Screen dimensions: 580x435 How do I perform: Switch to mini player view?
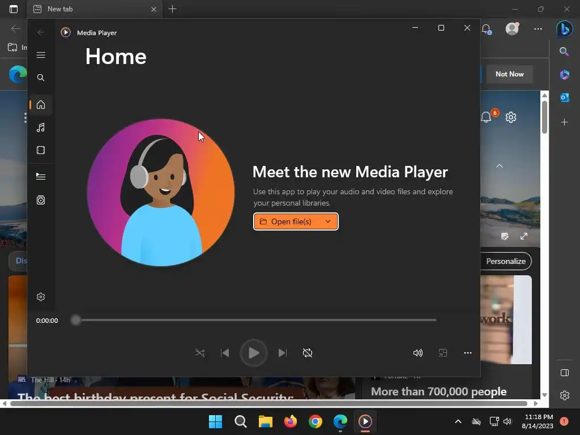443,353
